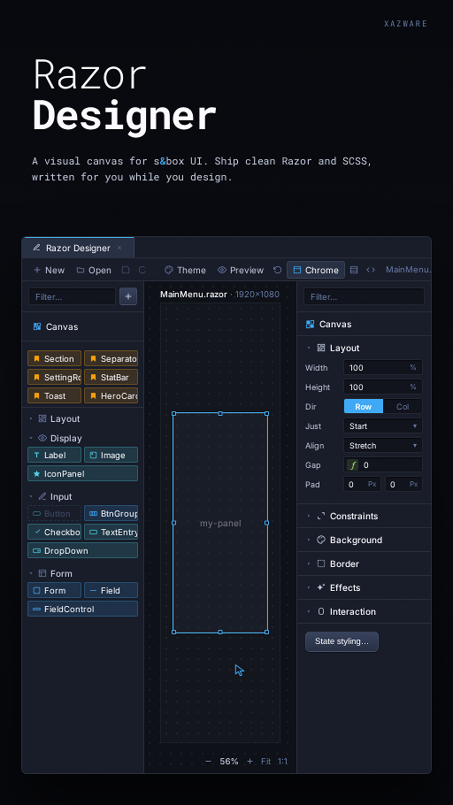Click the right inspector Filter field
Screen dimensions: 453x805
(364, 296)
